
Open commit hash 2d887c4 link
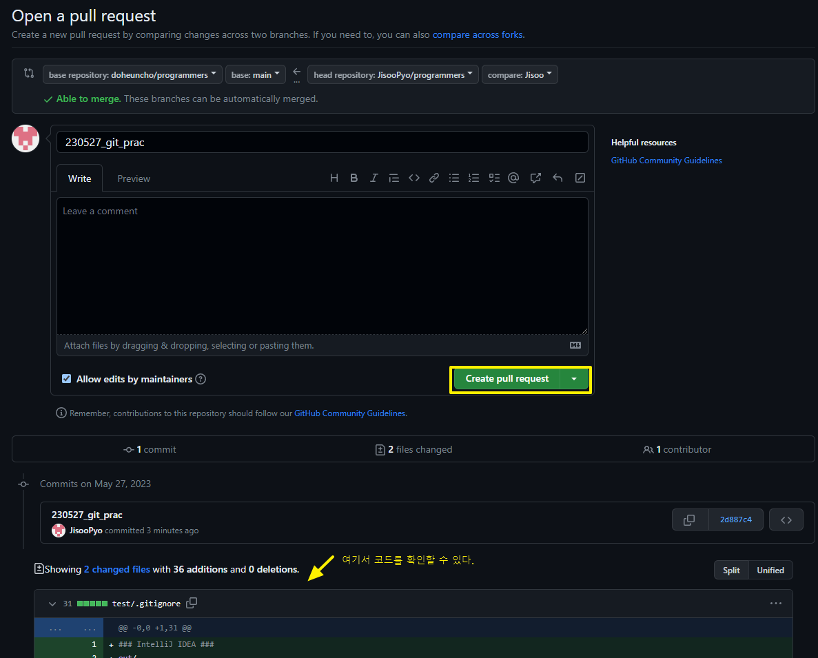point(735,520)
